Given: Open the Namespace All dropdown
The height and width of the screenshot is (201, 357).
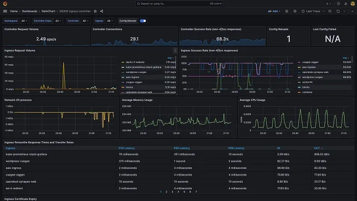Looking at the screenshot, I should (x=24, y=21).
